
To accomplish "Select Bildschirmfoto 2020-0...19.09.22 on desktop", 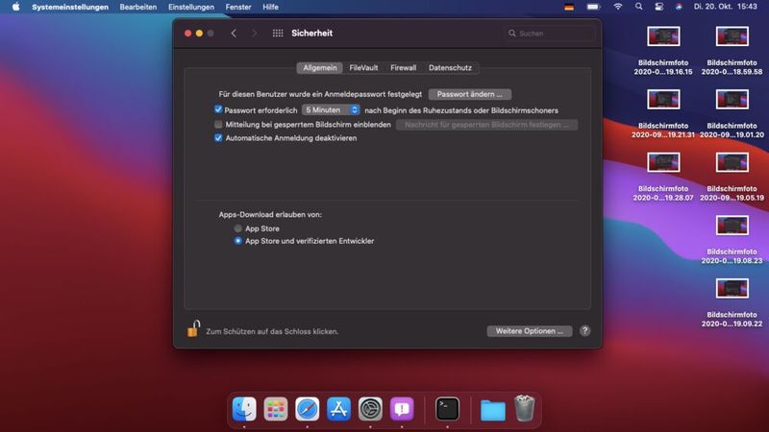I will point(732,302).
